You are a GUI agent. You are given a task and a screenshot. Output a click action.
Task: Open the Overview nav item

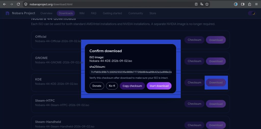(46, 13)
